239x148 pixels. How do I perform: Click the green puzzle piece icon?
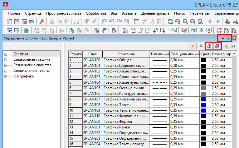click(x=27, y=30)
